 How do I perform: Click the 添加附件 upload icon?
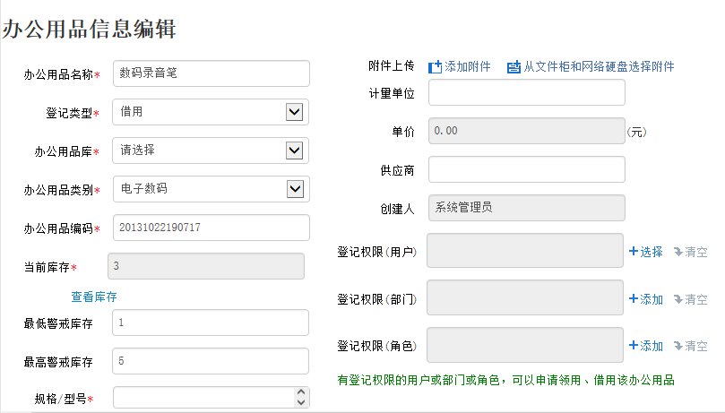(435, 67)
